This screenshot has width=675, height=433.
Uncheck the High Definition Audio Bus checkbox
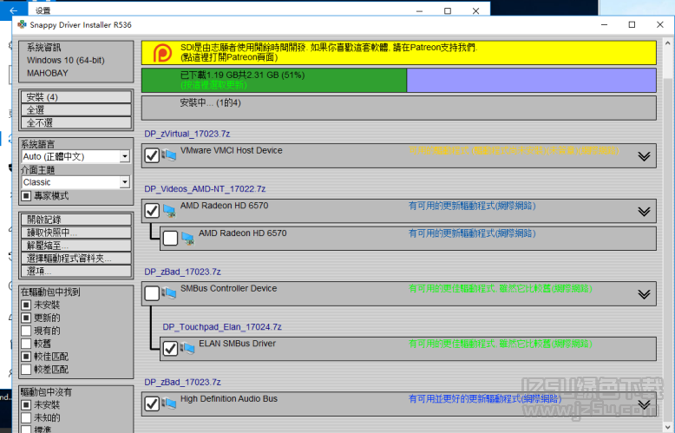coord(152,403)
